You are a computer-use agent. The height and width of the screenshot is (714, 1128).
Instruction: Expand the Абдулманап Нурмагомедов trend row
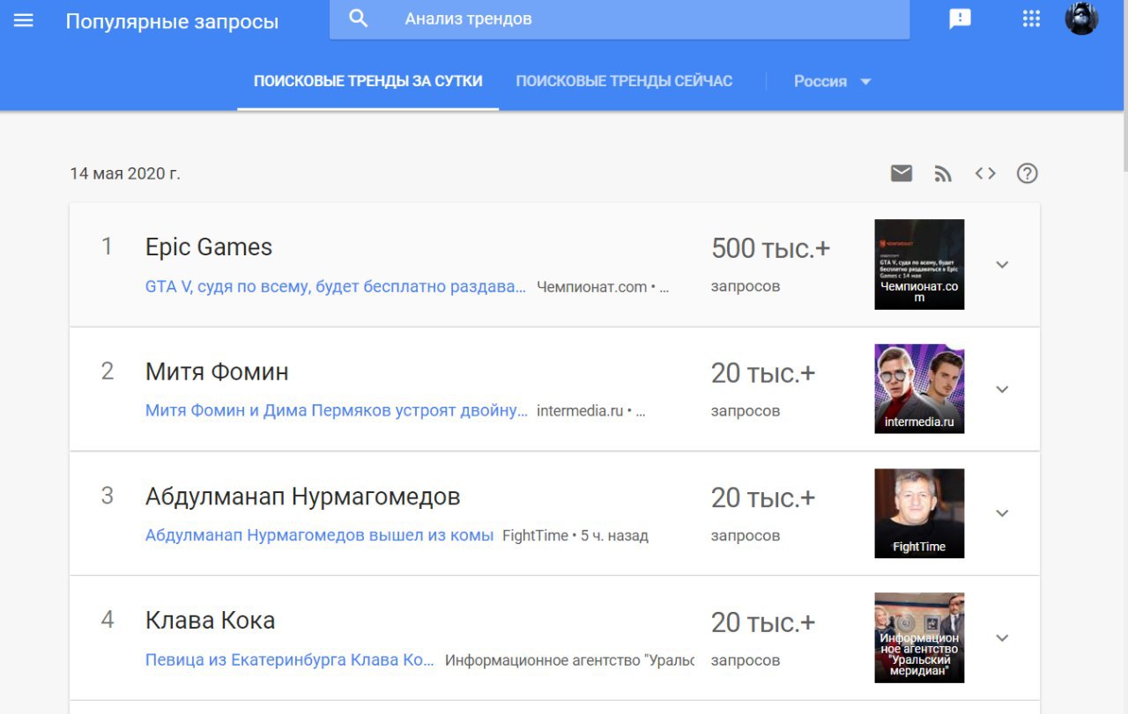[1002, 513]
